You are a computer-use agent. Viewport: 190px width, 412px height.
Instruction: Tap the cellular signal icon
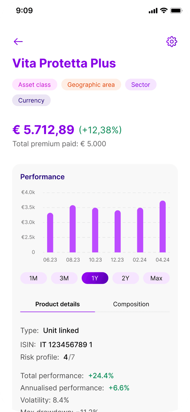(153, 11)
